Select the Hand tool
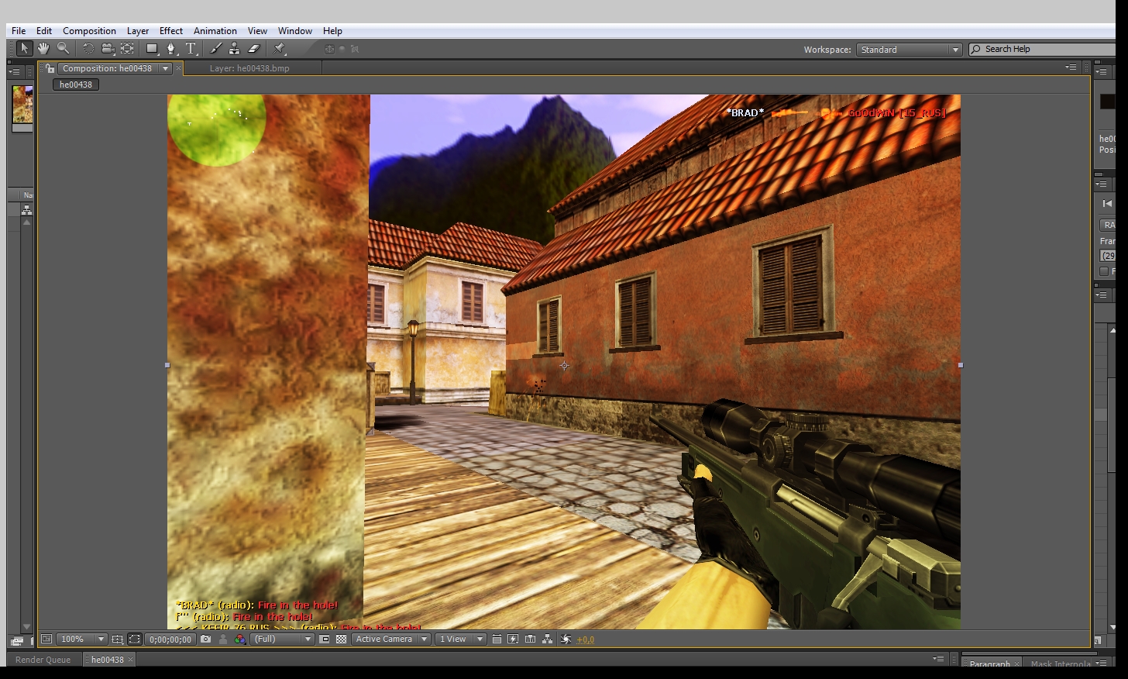The height and width of the screenshot is (679, 1128). point(43,48)
